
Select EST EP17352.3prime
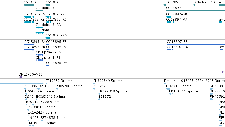[59, 81]
